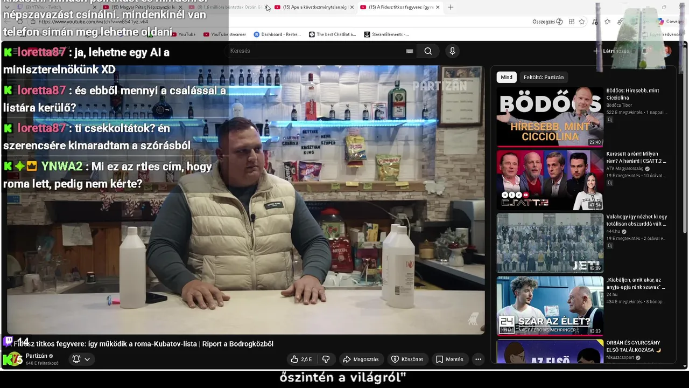
Task: Click Bödőcs Tibor channel name
Action: (619, 105)
